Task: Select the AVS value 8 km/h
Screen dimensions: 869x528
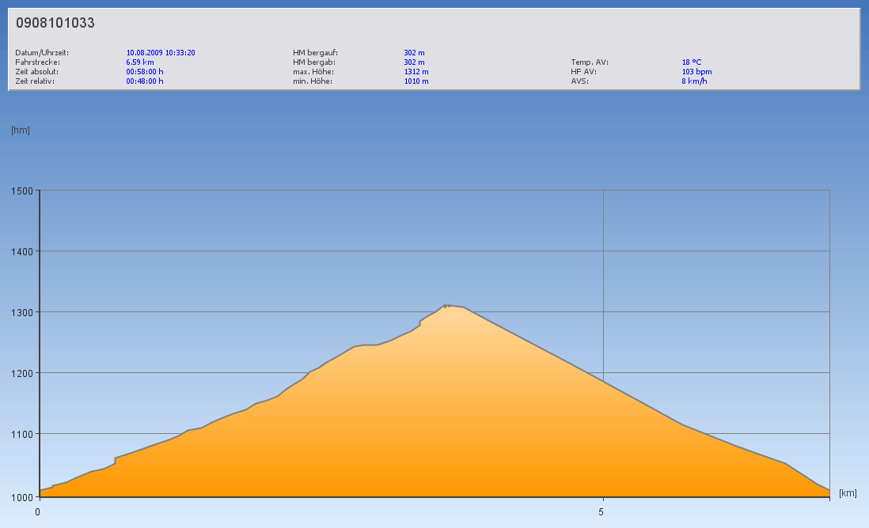Action: click(x=694, y=81)
